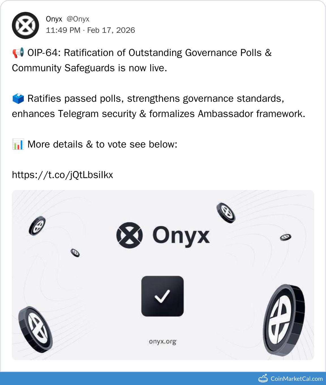Click the CoinMarketCal logo icon
326x385 pixels.
coord(263,378)
